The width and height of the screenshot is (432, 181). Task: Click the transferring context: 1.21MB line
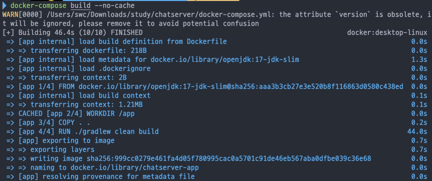tap(74, 104)
